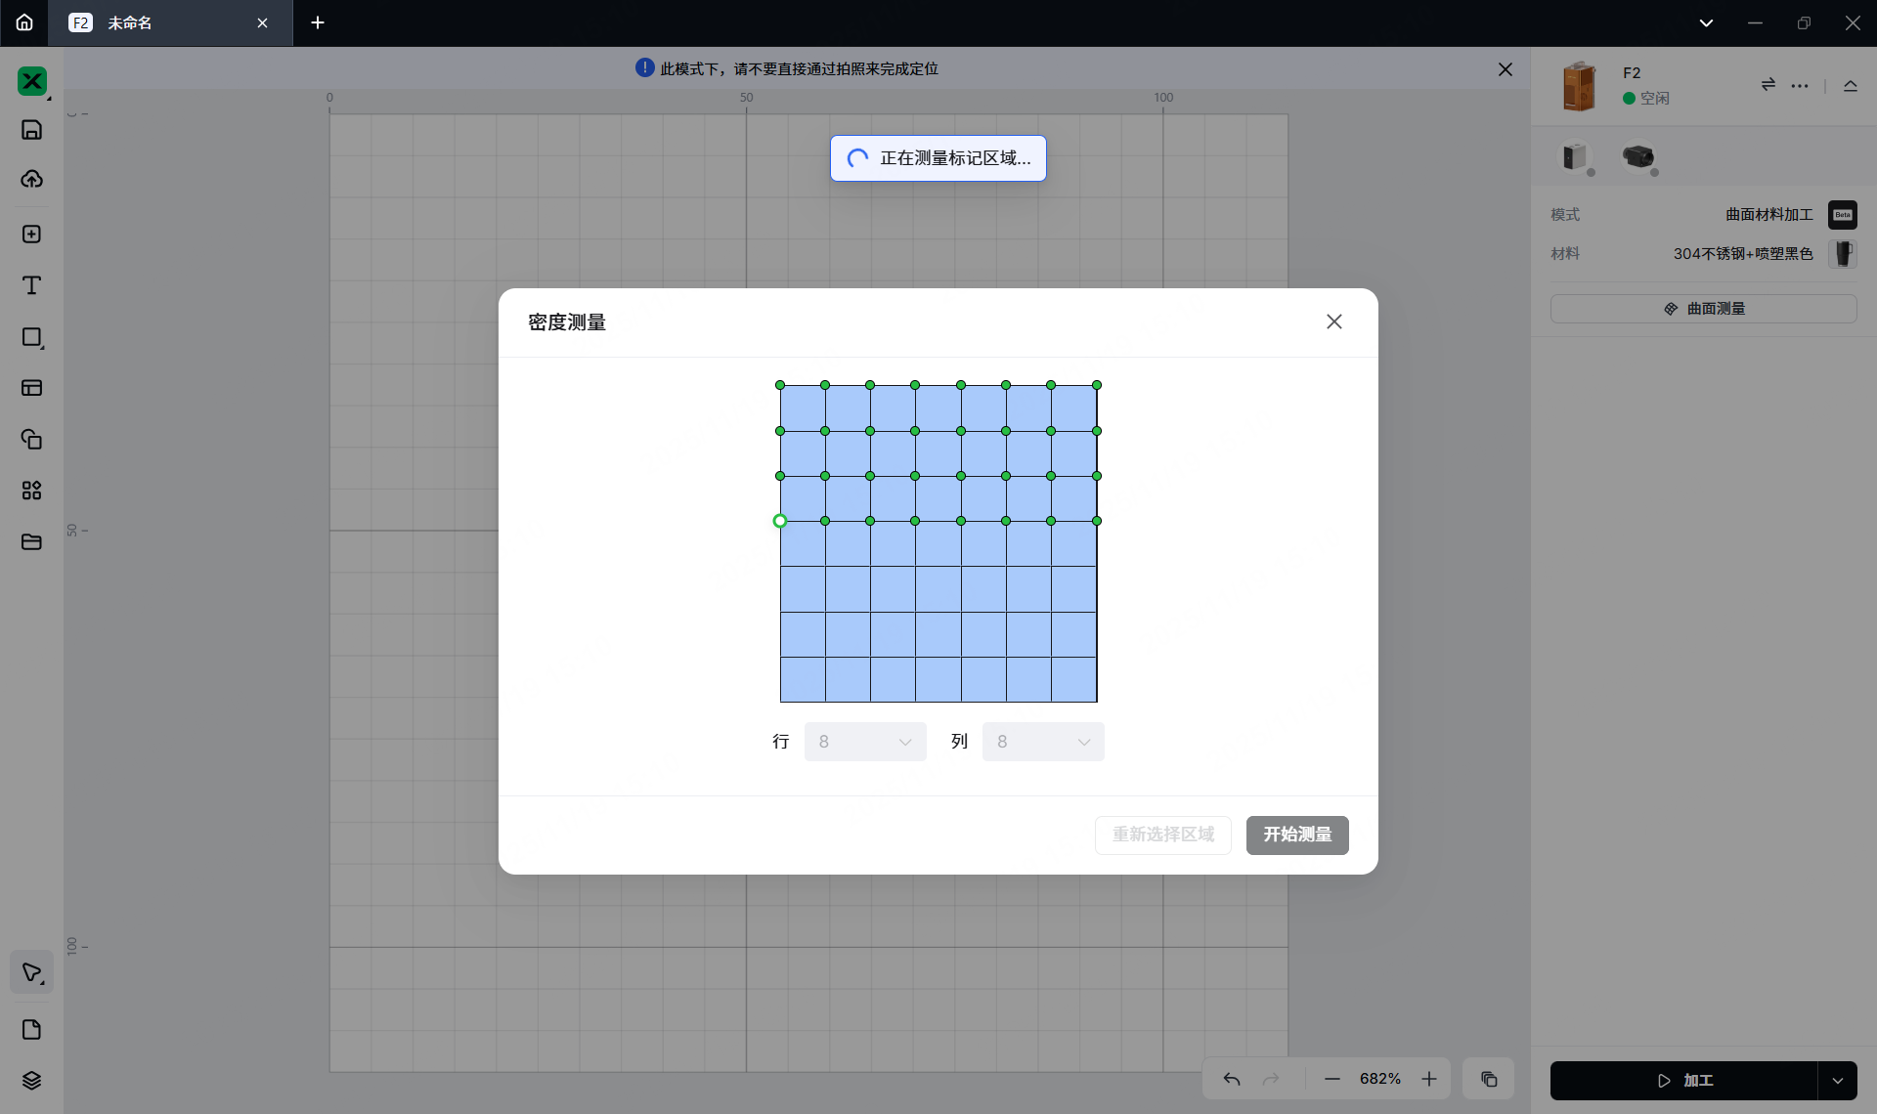This screenshot has height=1114, width=1877.
Task: Expand the 列 columns dropdown
Action: [x=1042, y=742]
